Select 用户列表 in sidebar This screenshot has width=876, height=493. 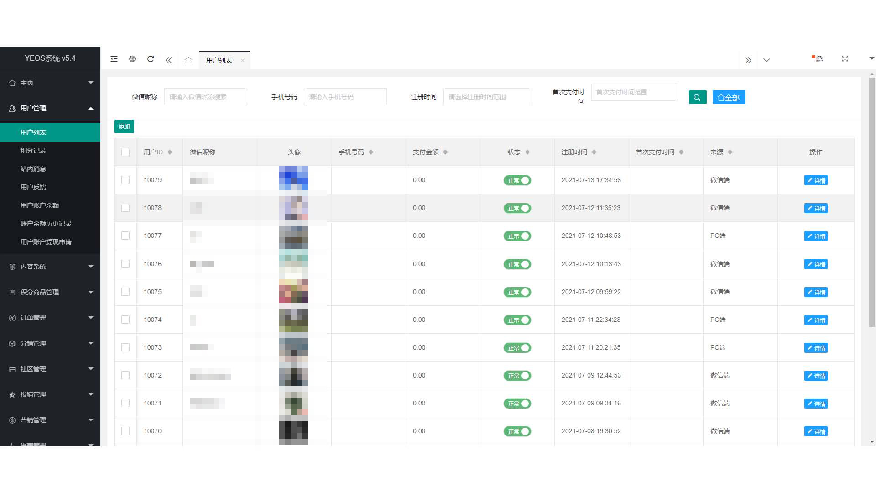(50, 132)
